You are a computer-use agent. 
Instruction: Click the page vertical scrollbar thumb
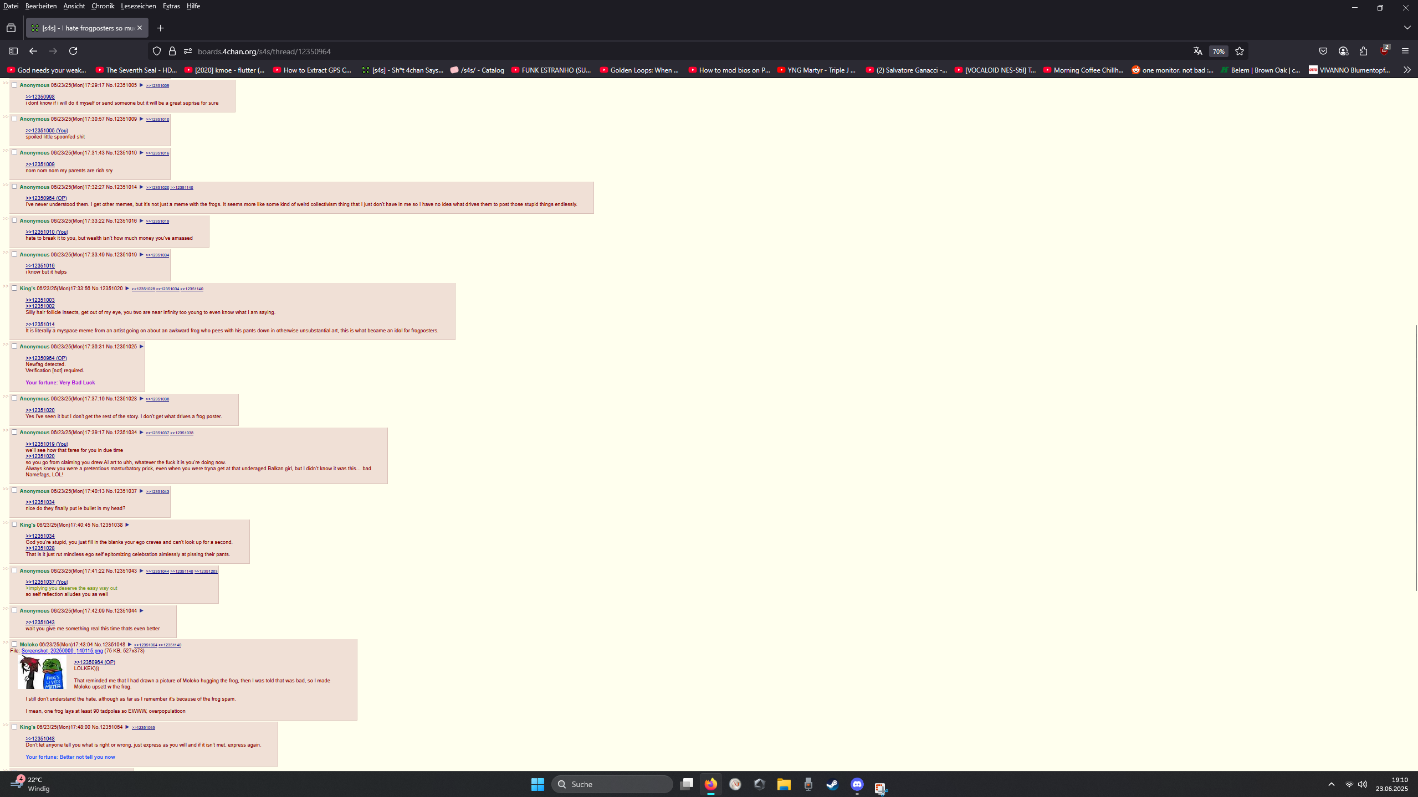point(1416,457)
